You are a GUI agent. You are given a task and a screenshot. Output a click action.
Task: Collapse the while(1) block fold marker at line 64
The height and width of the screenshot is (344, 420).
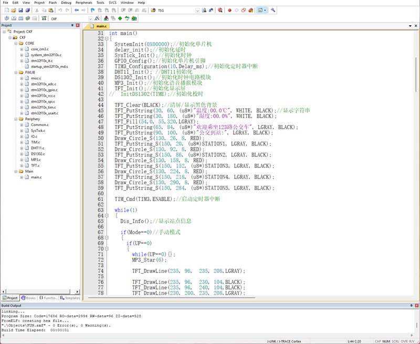pyautogui.click(x=107, y=215)
